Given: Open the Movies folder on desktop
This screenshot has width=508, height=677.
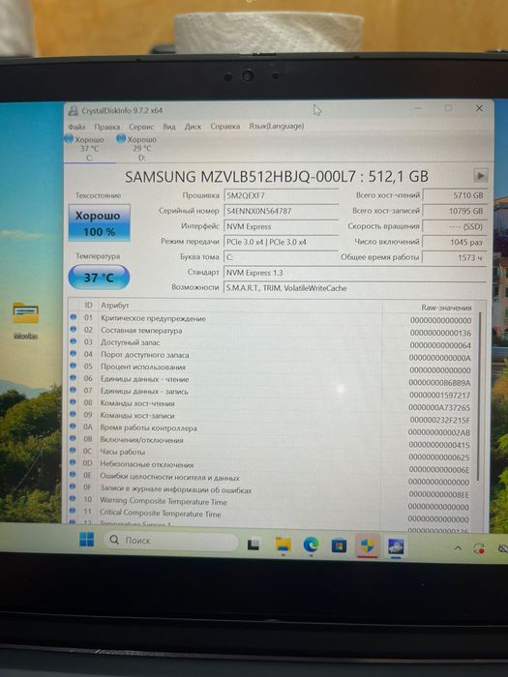Looking at the screenshot, I should (x=25, y=320).
